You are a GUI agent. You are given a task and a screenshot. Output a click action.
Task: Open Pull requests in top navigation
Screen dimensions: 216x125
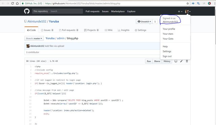(92, 11)
